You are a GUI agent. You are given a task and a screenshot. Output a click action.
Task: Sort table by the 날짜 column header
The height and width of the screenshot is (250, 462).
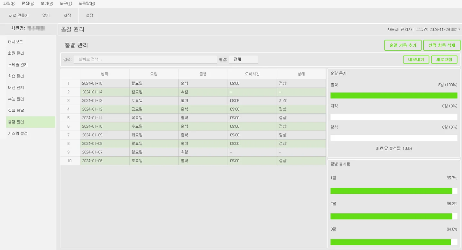105,74
